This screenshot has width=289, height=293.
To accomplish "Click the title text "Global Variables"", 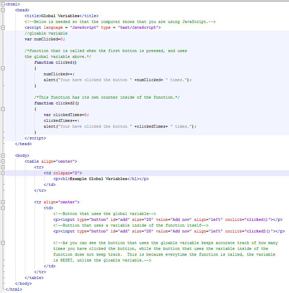I will [60, 16].
